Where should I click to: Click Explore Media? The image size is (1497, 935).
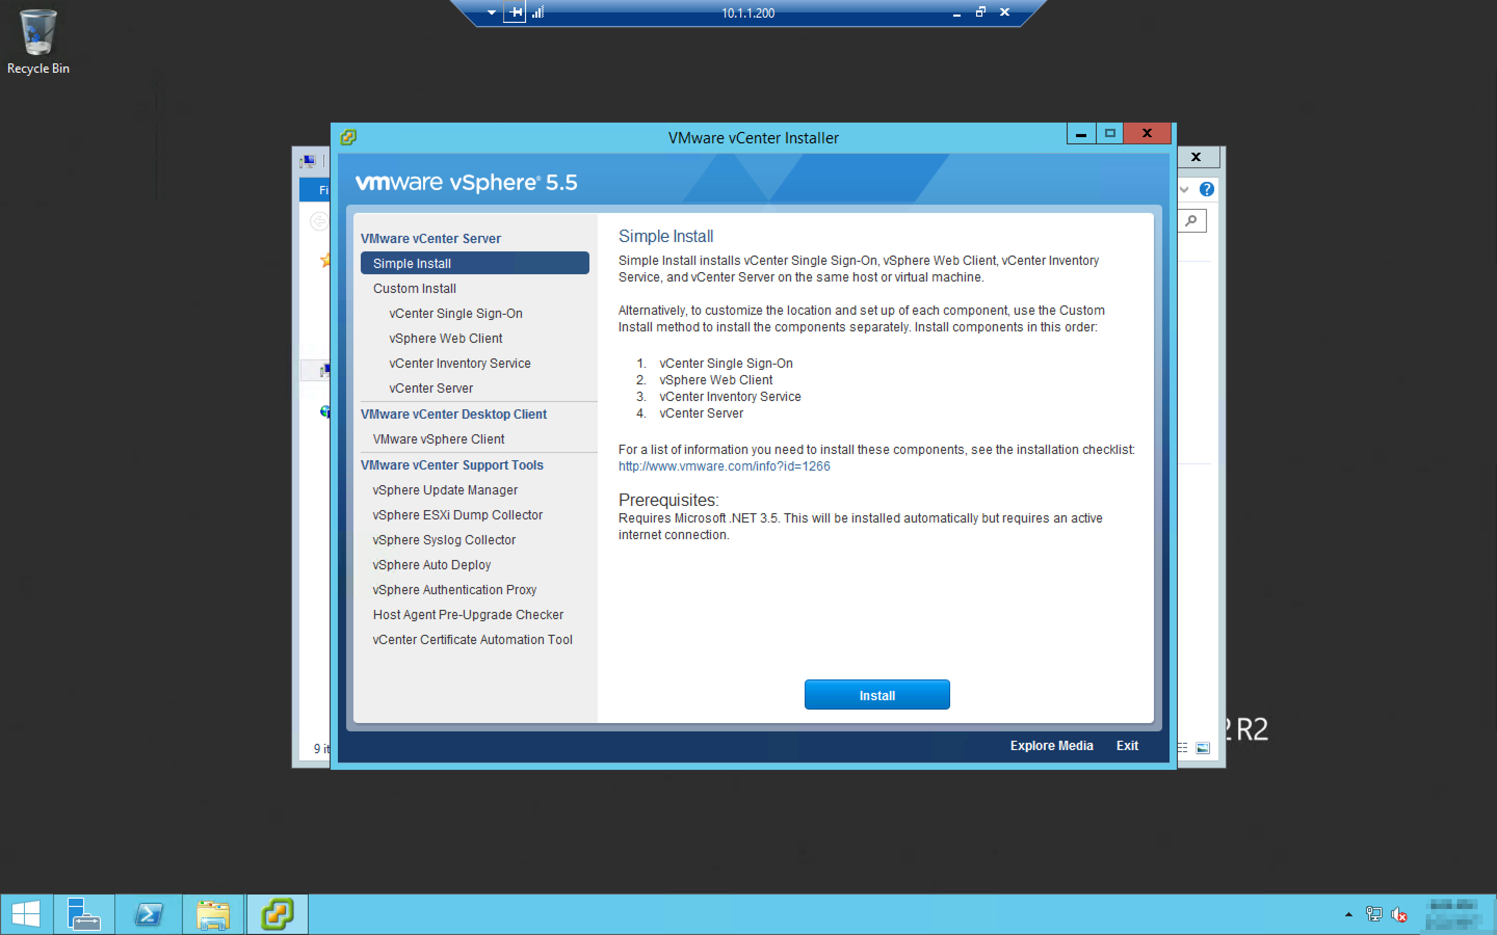[x=1051, y=745]
